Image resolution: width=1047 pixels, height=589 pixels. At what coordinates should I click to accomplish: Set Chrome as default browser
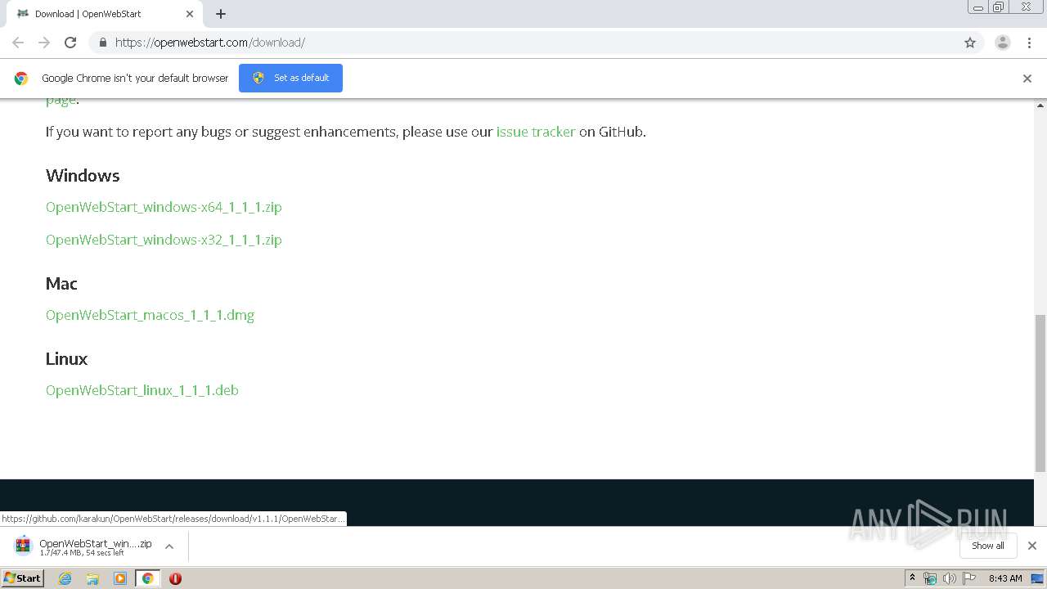pos(290,78)
